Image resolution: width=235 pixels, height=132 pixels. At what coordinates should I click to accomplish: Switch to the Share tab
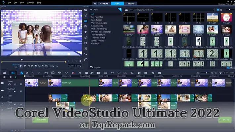(130, 3)
